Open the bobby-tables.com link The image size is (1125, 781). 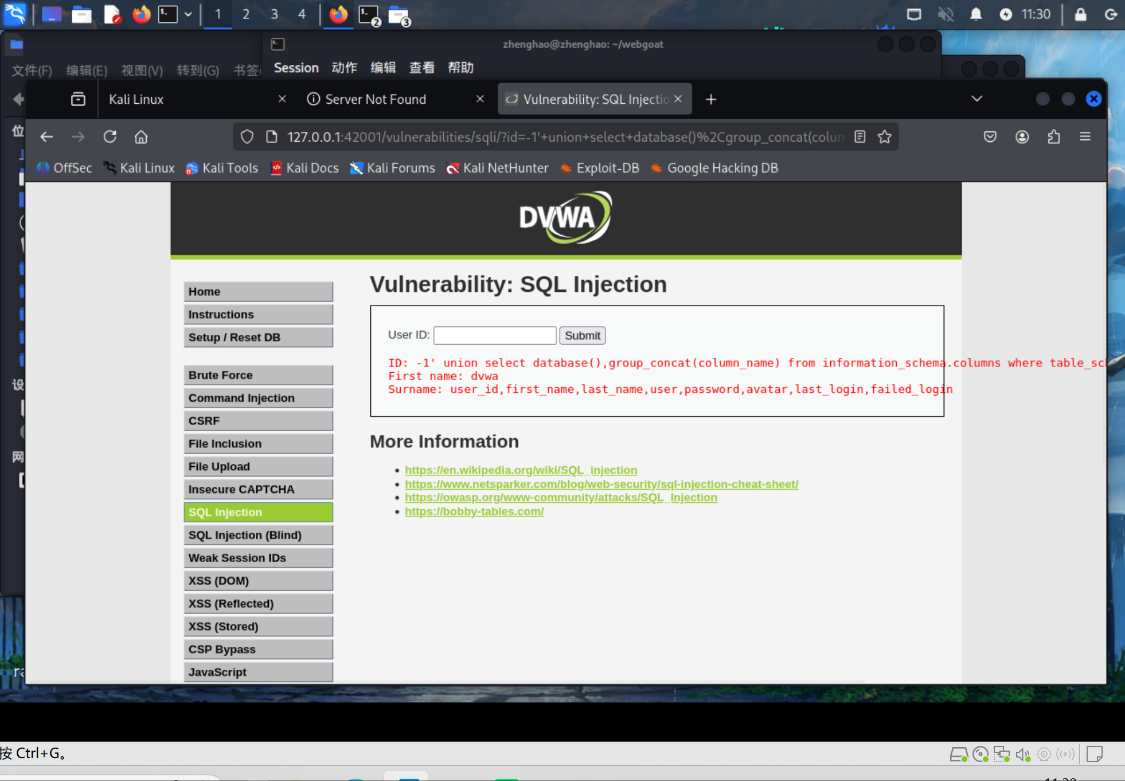pyautogui.click(x=474, y=511)
